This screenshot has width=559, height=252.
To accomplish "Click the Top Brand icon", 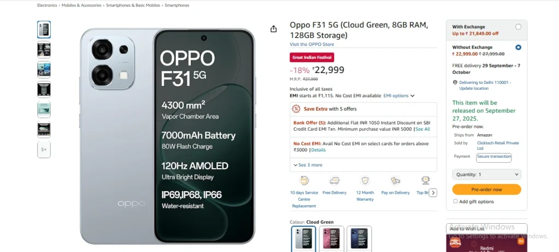I will point(425,180).
